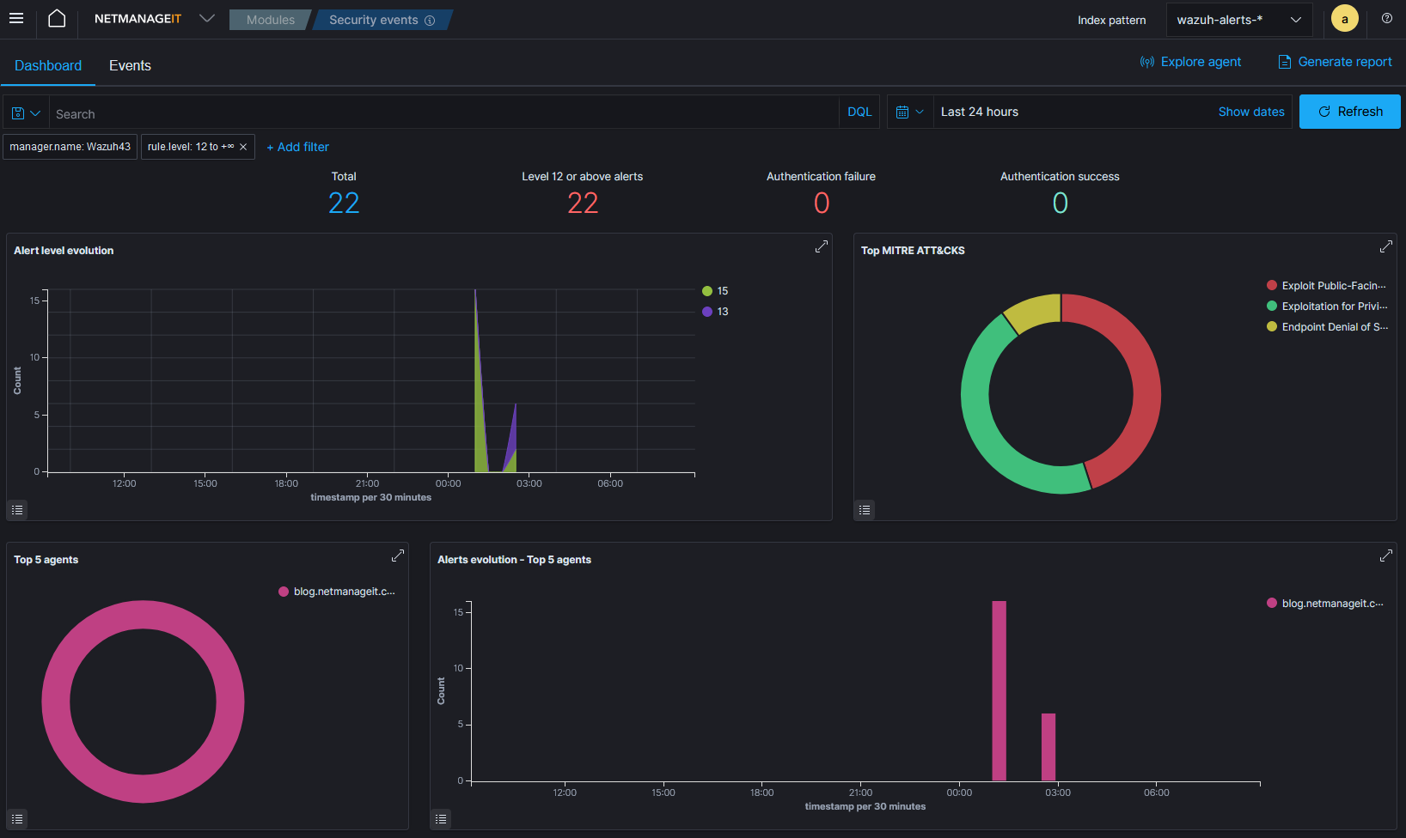Image resolution: width=1406 pixels, height=838 pixels.
Task: Open the help icon in top bar
Action: click(x=1386, y=19)
